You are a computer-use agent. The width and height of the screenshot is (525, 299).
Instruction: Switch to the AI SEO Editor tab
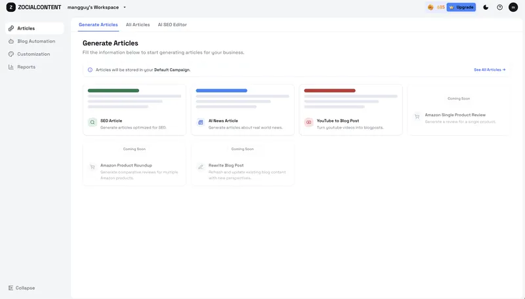tap(172, 25)
